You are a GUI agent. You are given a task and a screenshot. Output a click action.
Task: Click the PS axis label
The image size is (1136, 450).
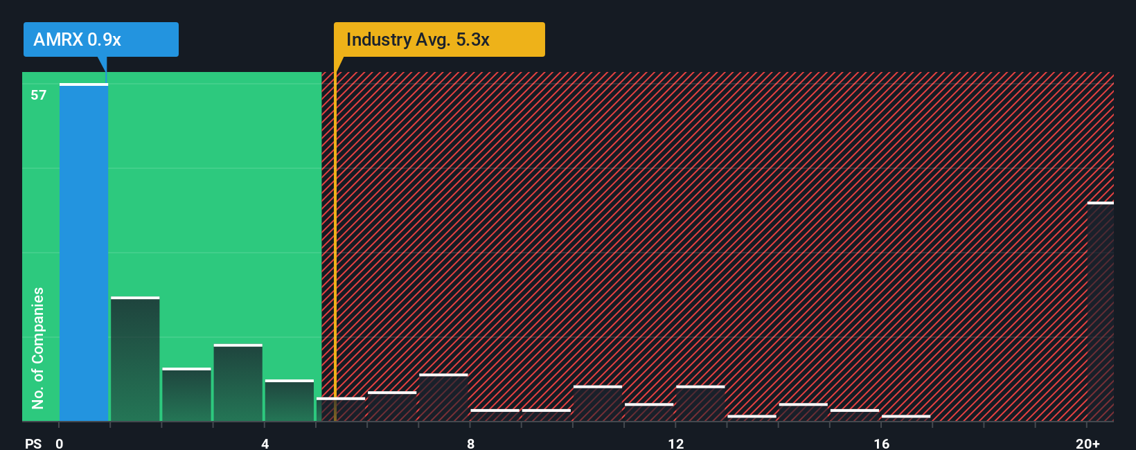point(33,443)
